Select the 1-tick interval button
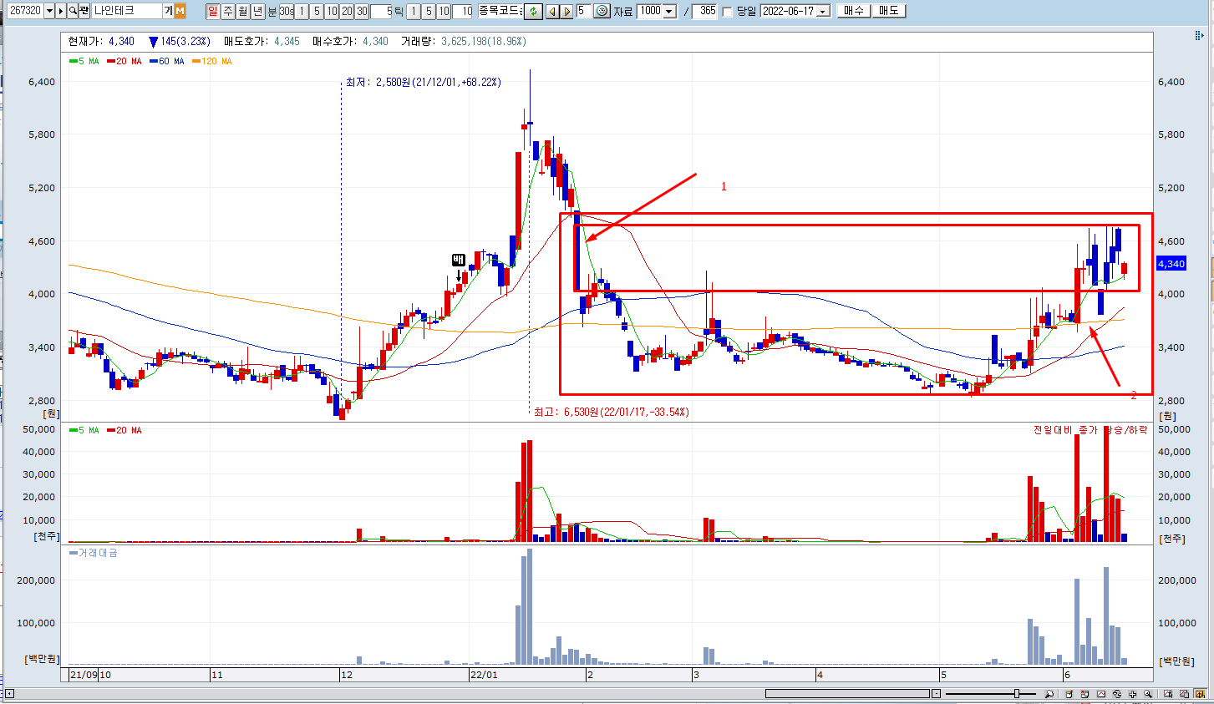 (x=414, y=11)
